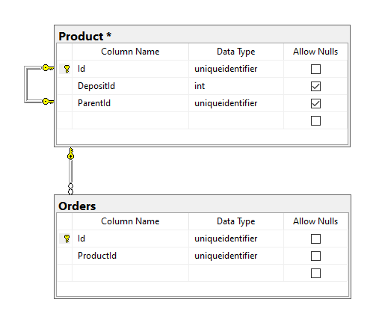The height and width of the screenshot is (323, 379).
Task: Open the uniqueidentifier data type for ProductId
Action: 236,256
